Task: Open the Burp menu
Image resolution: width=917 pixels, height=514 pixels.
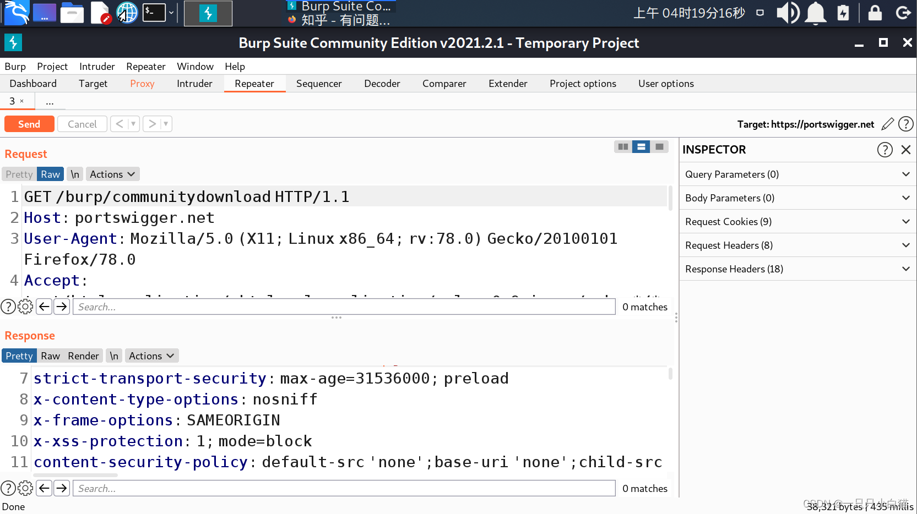Action: pyautogui.click(x=15, y=67)
